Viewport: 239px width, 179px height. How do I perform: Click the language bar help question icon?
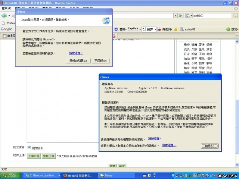[149, 176]
